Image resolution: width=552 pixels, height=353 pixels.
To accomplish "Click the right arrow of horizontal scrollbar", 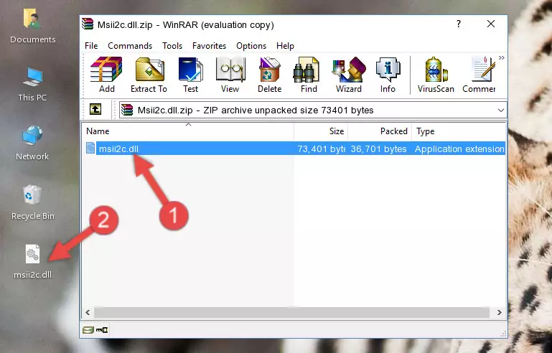I will tap(499, 313).
